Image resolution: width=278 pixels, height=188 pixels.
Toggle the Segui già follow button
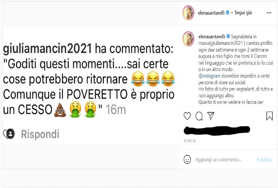pyautogui.click(x=243, y=13)
